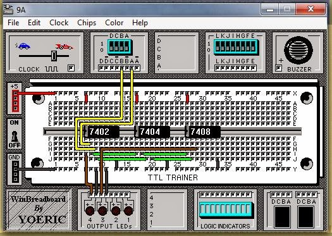The height and width of the screenshot is (236, 332).
Task: Close the 9A window
Action: point(310,9)
